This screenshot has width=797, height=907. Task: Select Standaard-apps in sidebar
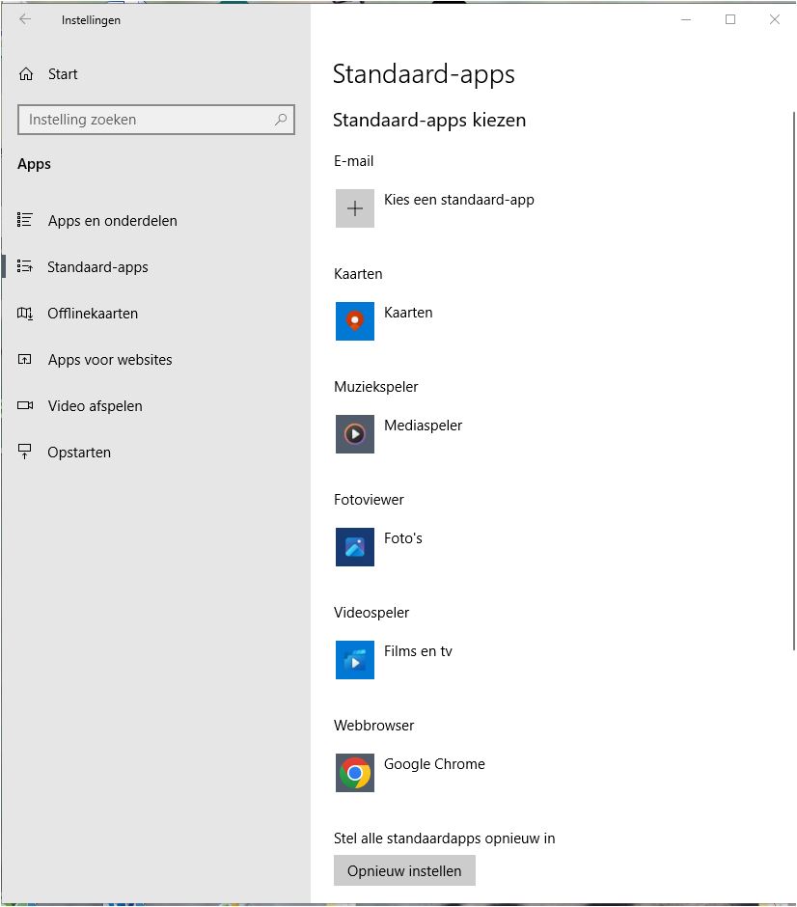click(97, 267)
